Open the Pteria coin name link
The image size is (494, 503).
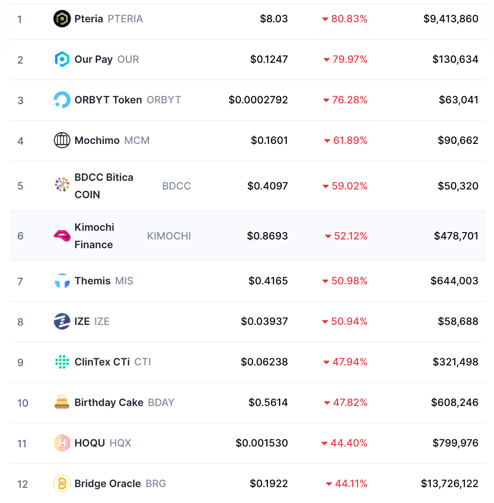[x=89, y=19]
